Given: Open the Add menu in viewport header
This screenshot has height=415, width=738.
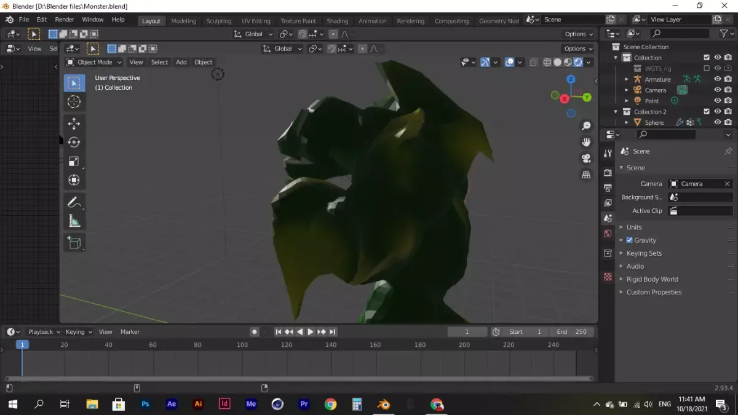Looking at the screenshot, I should click(181, 62).
